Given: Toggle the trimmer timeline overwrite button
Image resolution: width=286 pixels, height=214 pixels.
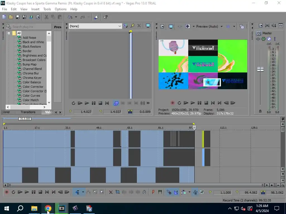Looking at the screenshot, I should point(116,103).
